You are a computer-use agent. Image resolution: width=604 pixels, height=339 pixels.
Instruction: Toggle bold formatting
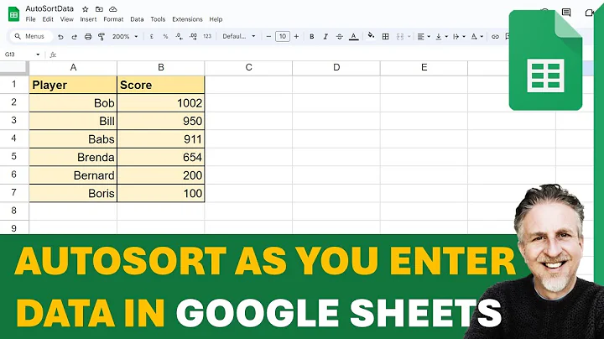[x=311, y=37]
